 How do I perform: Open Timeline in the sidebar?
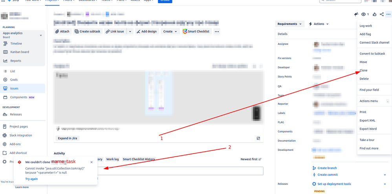tap(16, 44)
